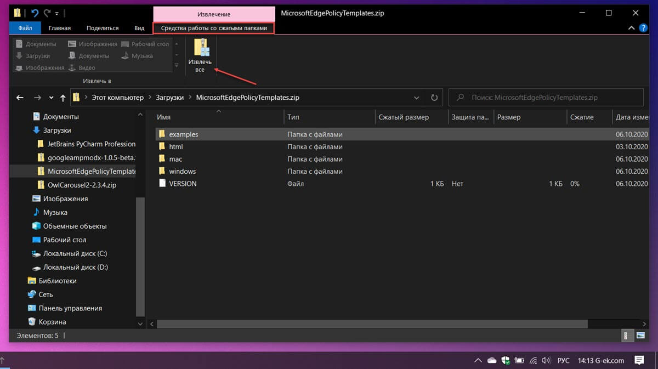Go forward with the right arrow navigation button
Screen dimensions: 658x369
tap(37, 98)
